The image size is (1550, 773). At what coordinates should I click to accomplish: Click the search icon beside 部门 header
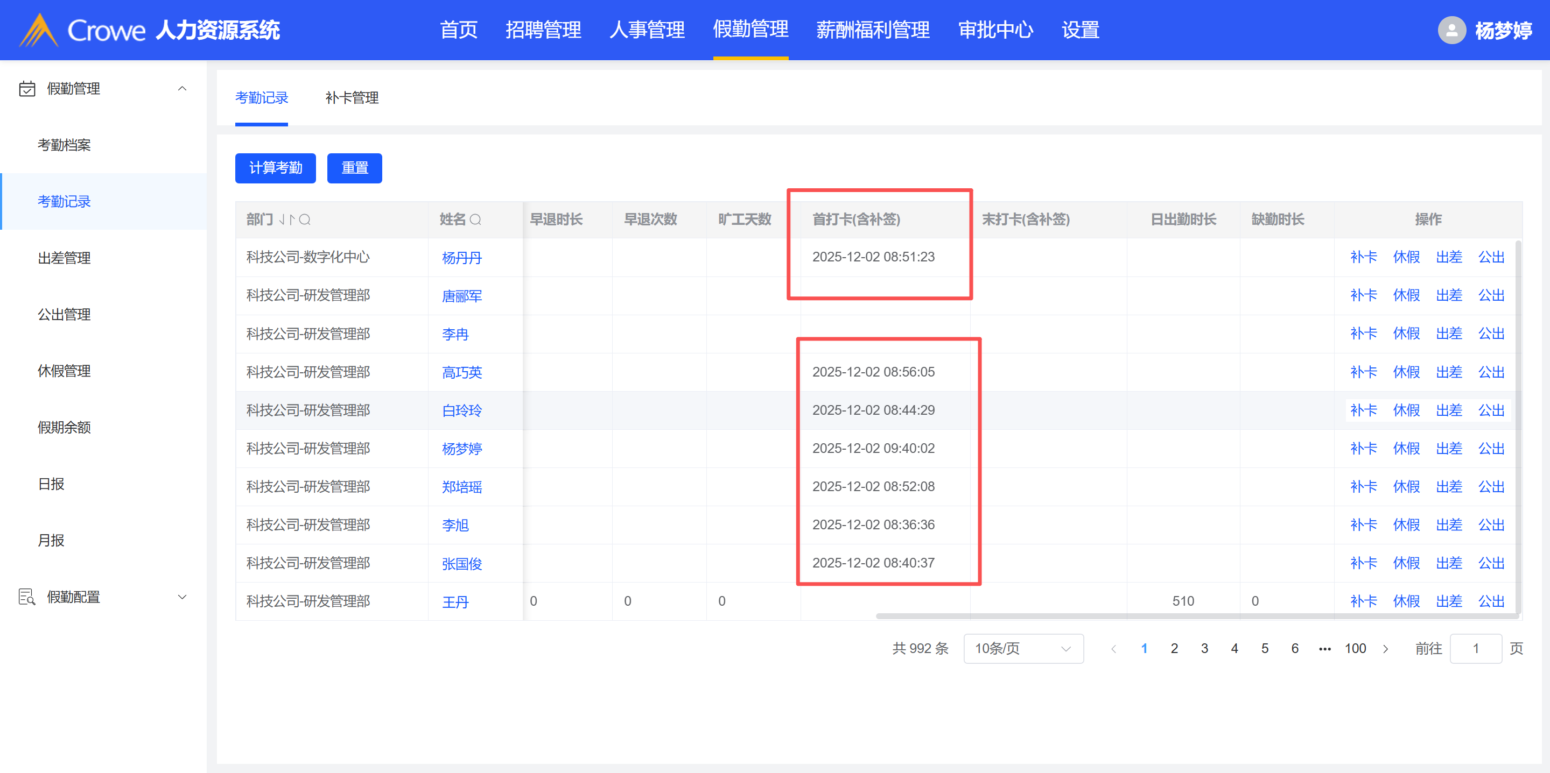tap(305, 219)
